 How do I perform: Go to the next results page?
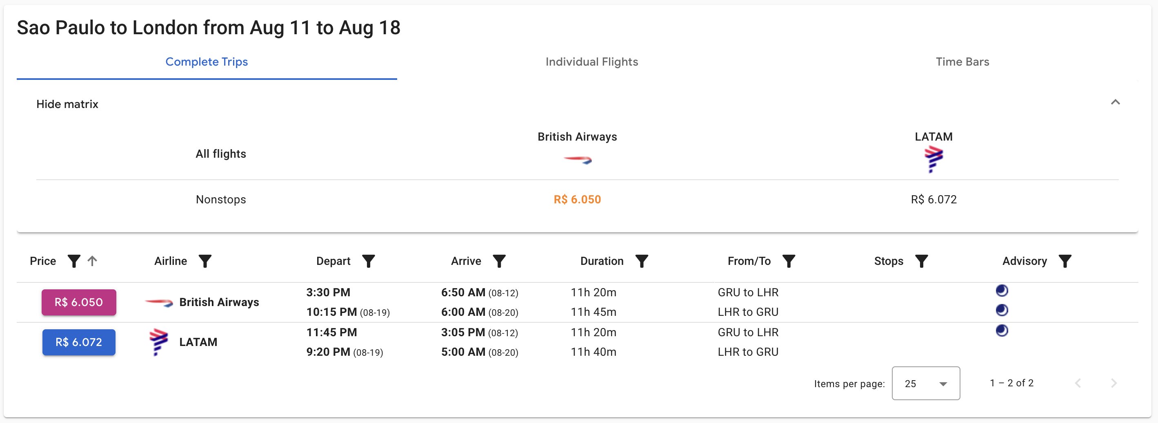pos(1114,383)
